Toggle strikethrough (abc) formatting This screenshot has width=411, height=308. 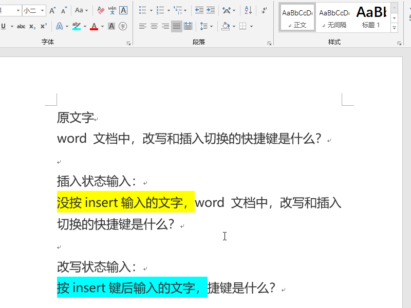click(21, 26)
